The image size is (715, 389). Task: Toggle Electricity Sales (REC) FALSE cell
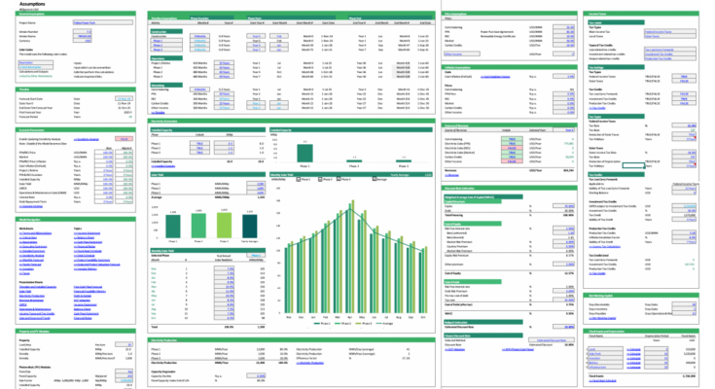click(512, 148)
